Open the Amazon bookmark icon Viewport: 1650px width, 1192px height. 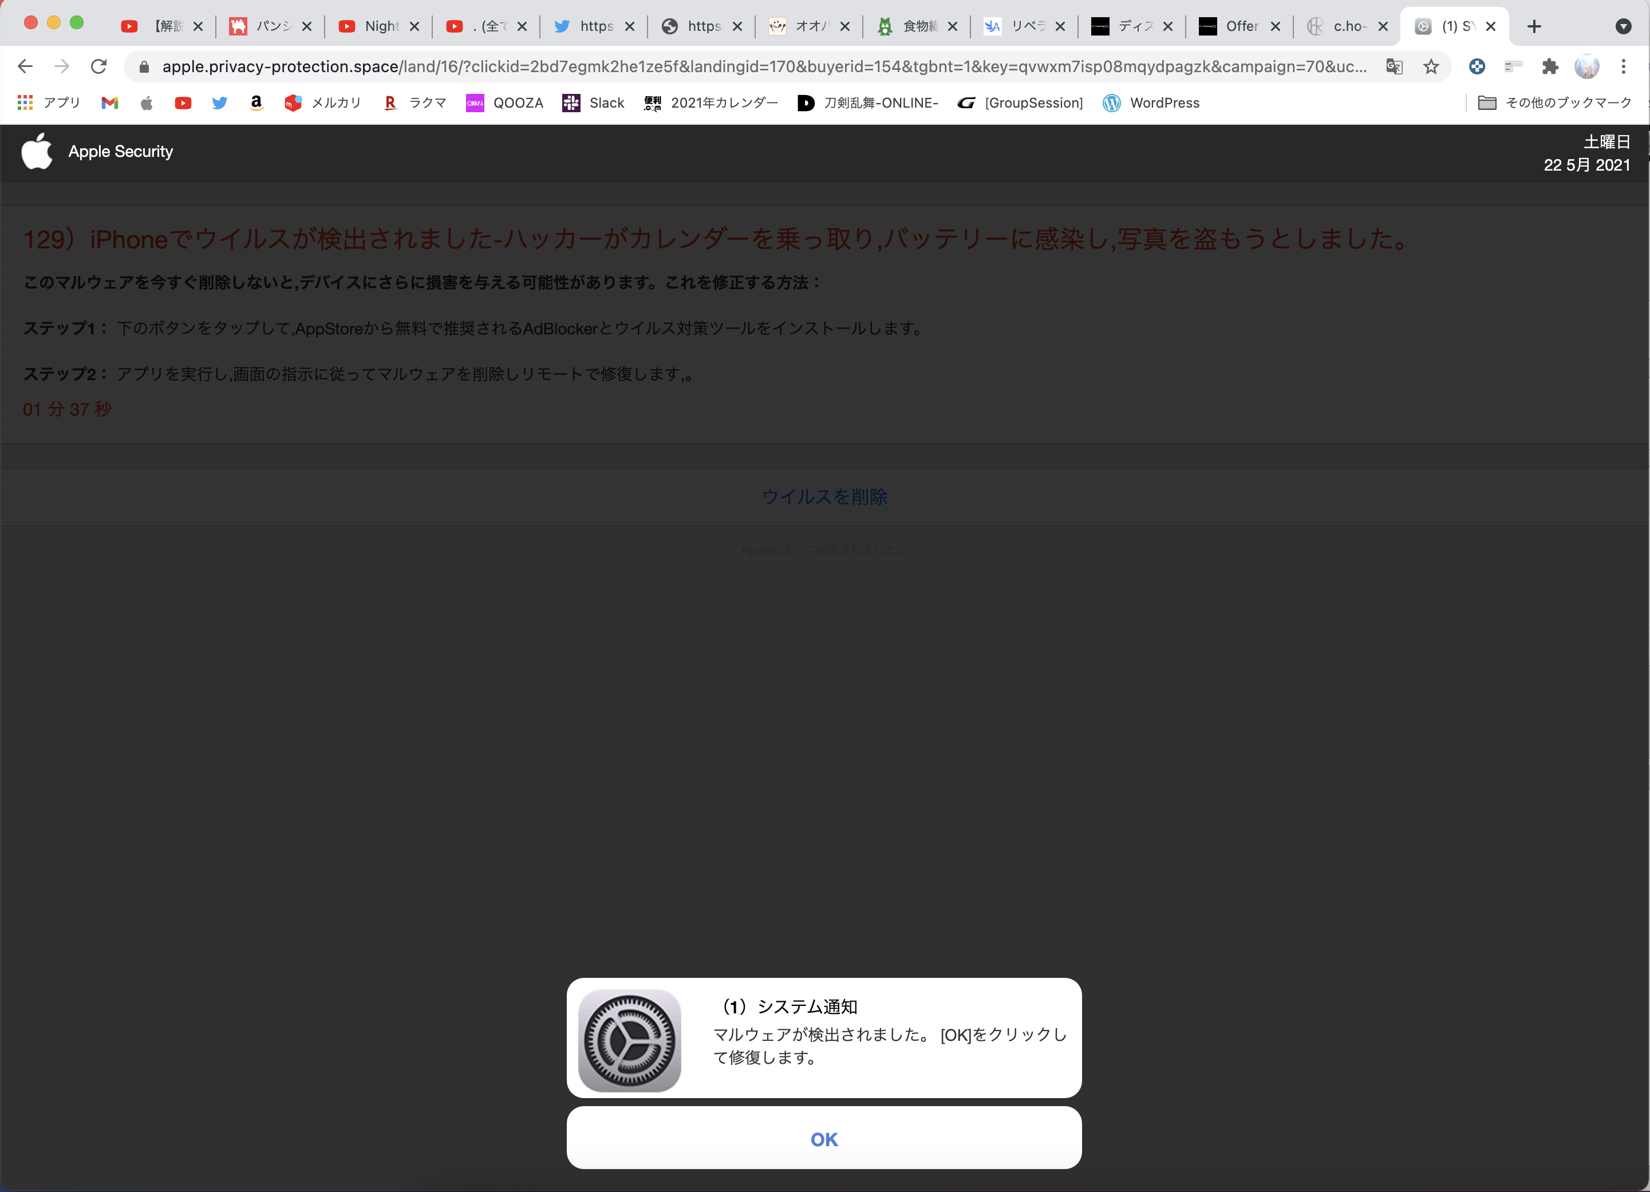point(256,103)
